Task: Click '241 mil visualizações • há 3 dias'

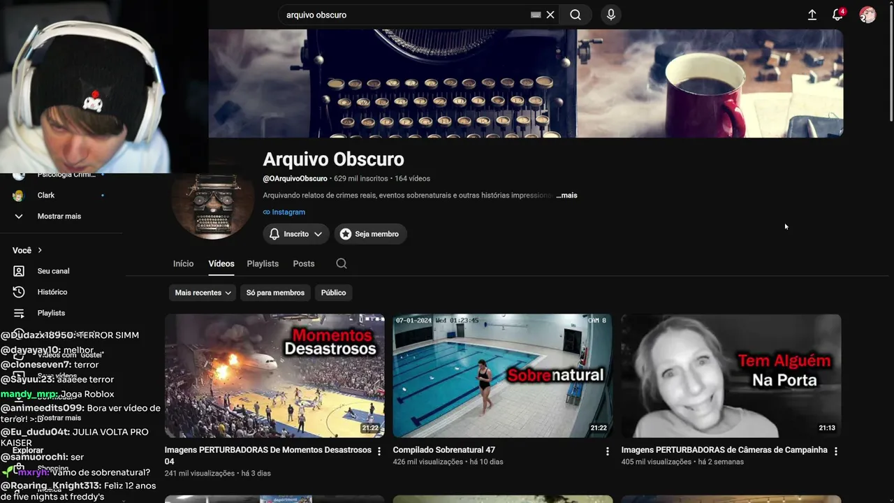Action: tap(218, 474)
